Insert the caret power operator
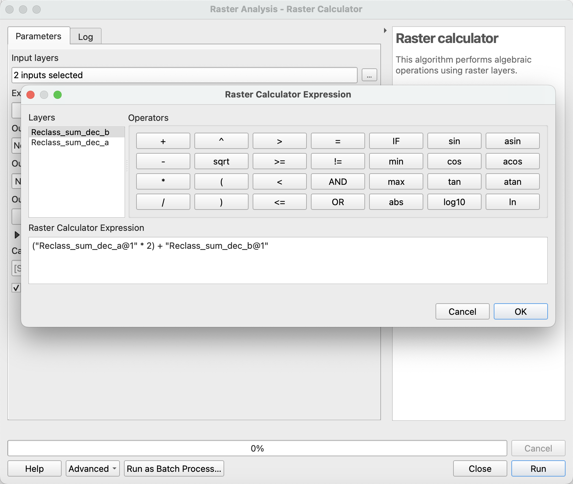573x484 pixels. coord(221,141)
